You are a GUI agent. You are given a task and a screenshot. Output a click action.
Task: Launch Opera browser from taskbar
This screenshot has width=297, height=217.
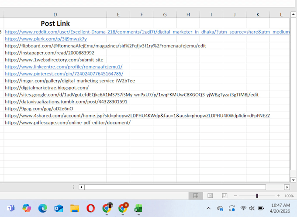click(x=90, y=208)
